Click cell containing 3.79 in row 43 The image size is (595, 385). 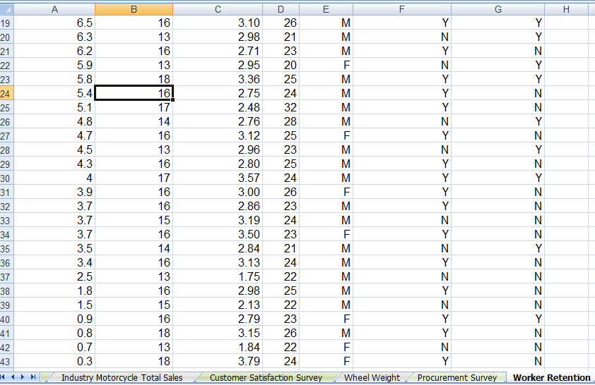[x=218, y=361]
